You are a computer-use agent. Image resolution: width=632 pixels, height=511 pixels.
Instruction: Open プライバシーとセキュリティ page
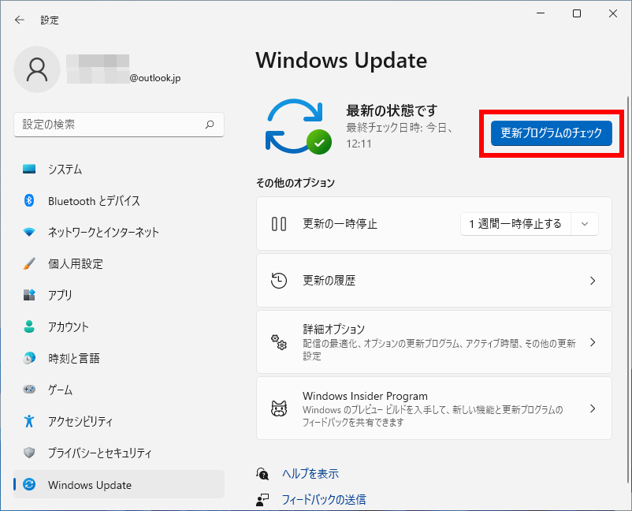point(118,453)
